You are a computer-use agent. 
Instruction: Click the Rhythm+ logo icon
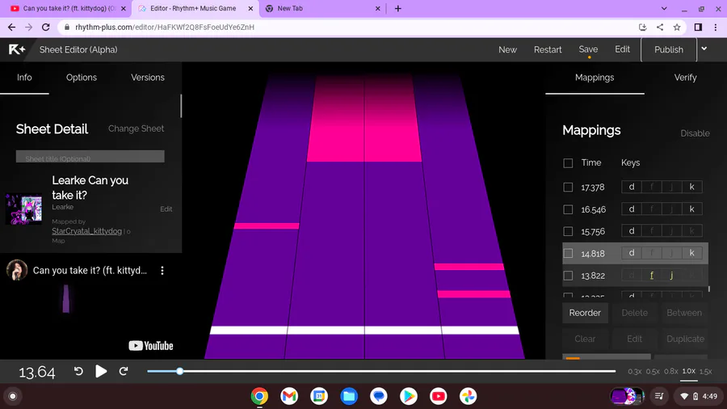coord(17,49)
